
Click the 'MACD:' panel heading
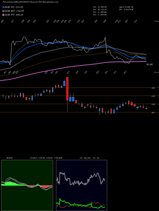point(9,158)
